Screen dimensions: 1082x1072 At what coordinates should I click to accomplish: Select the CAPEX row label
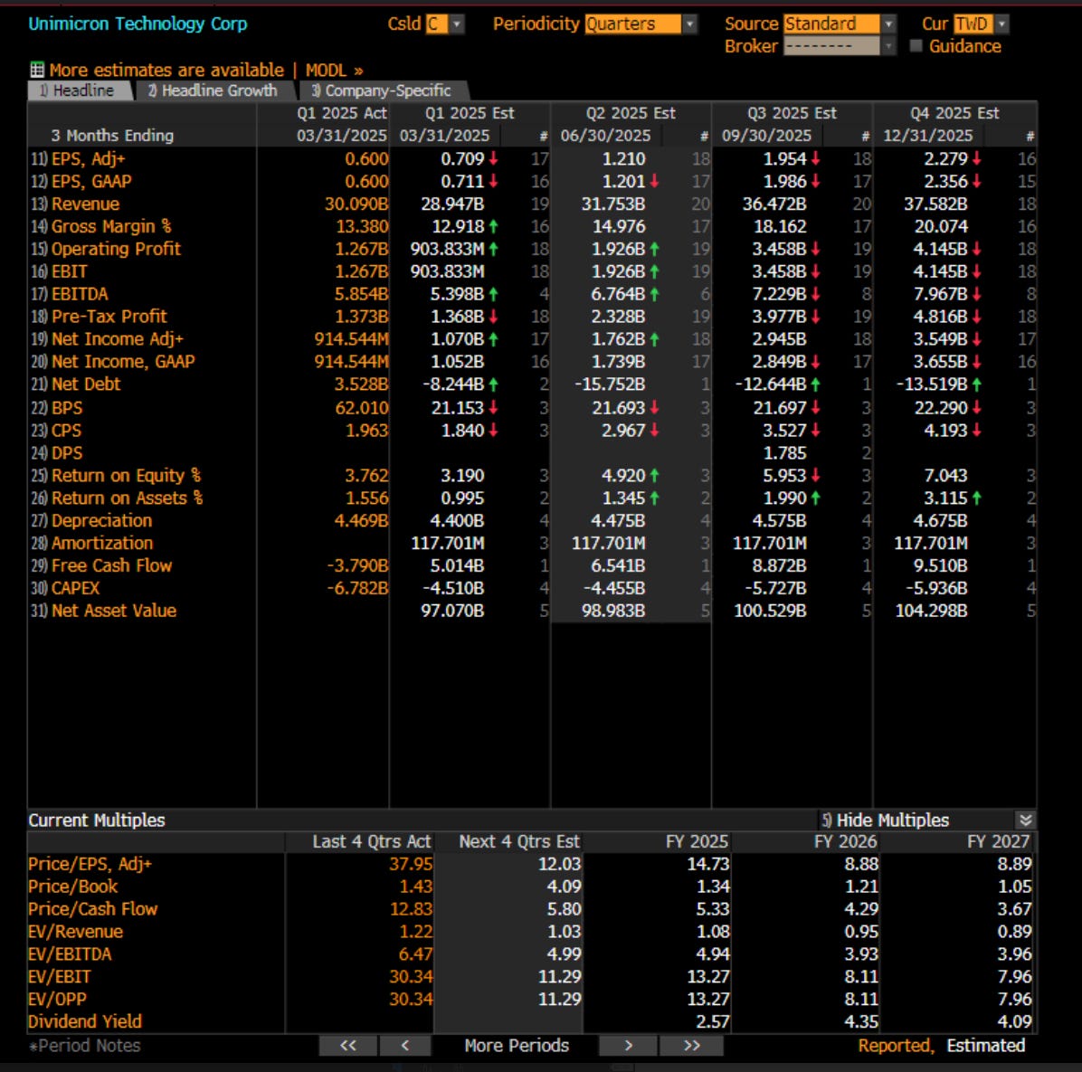click(75, 588)
